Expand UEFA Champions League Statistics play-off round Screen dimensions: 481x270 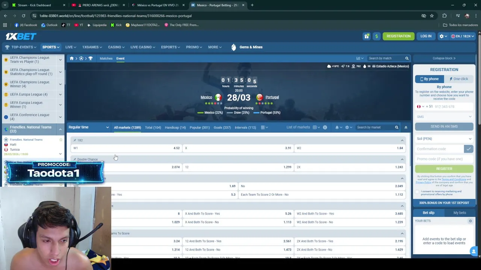point(60,72)
